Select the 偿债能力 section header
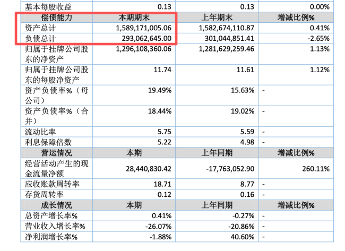Viewport: 345px width, 251px height. [57, 18]
